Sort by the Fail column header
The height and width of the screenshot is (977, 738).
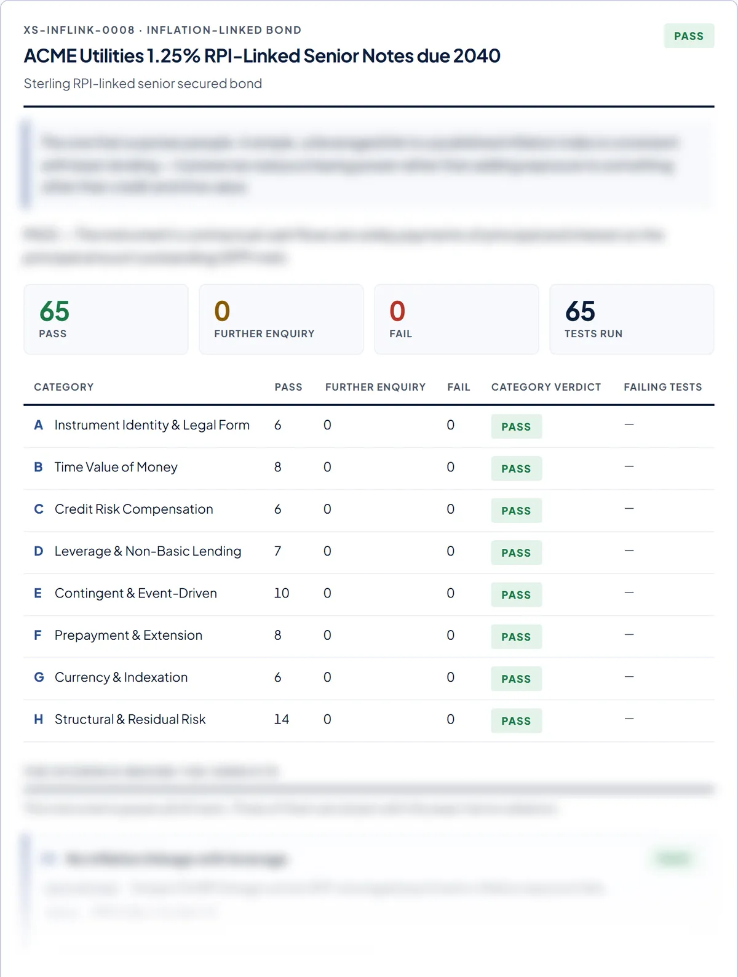click(459, 387)
